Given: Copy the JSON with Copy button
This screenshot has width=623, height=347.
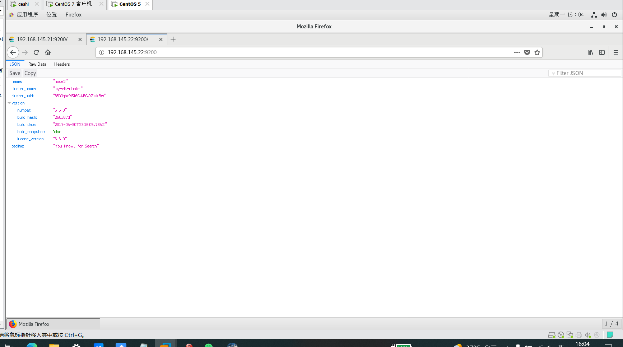Looking at the screenshot, I should pyautogui.click(x=30, y=73).
